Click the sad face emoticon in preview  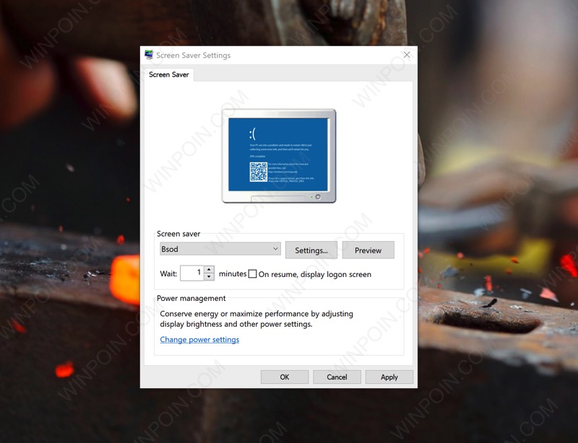pos(253,134)
